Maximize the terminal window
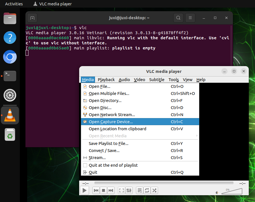Image resolution: width=255 pixels, height=202 pixels. click(215, 18)
